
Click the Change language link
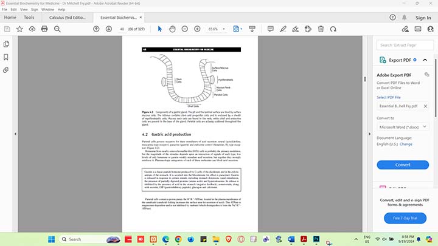coord(406,145)
